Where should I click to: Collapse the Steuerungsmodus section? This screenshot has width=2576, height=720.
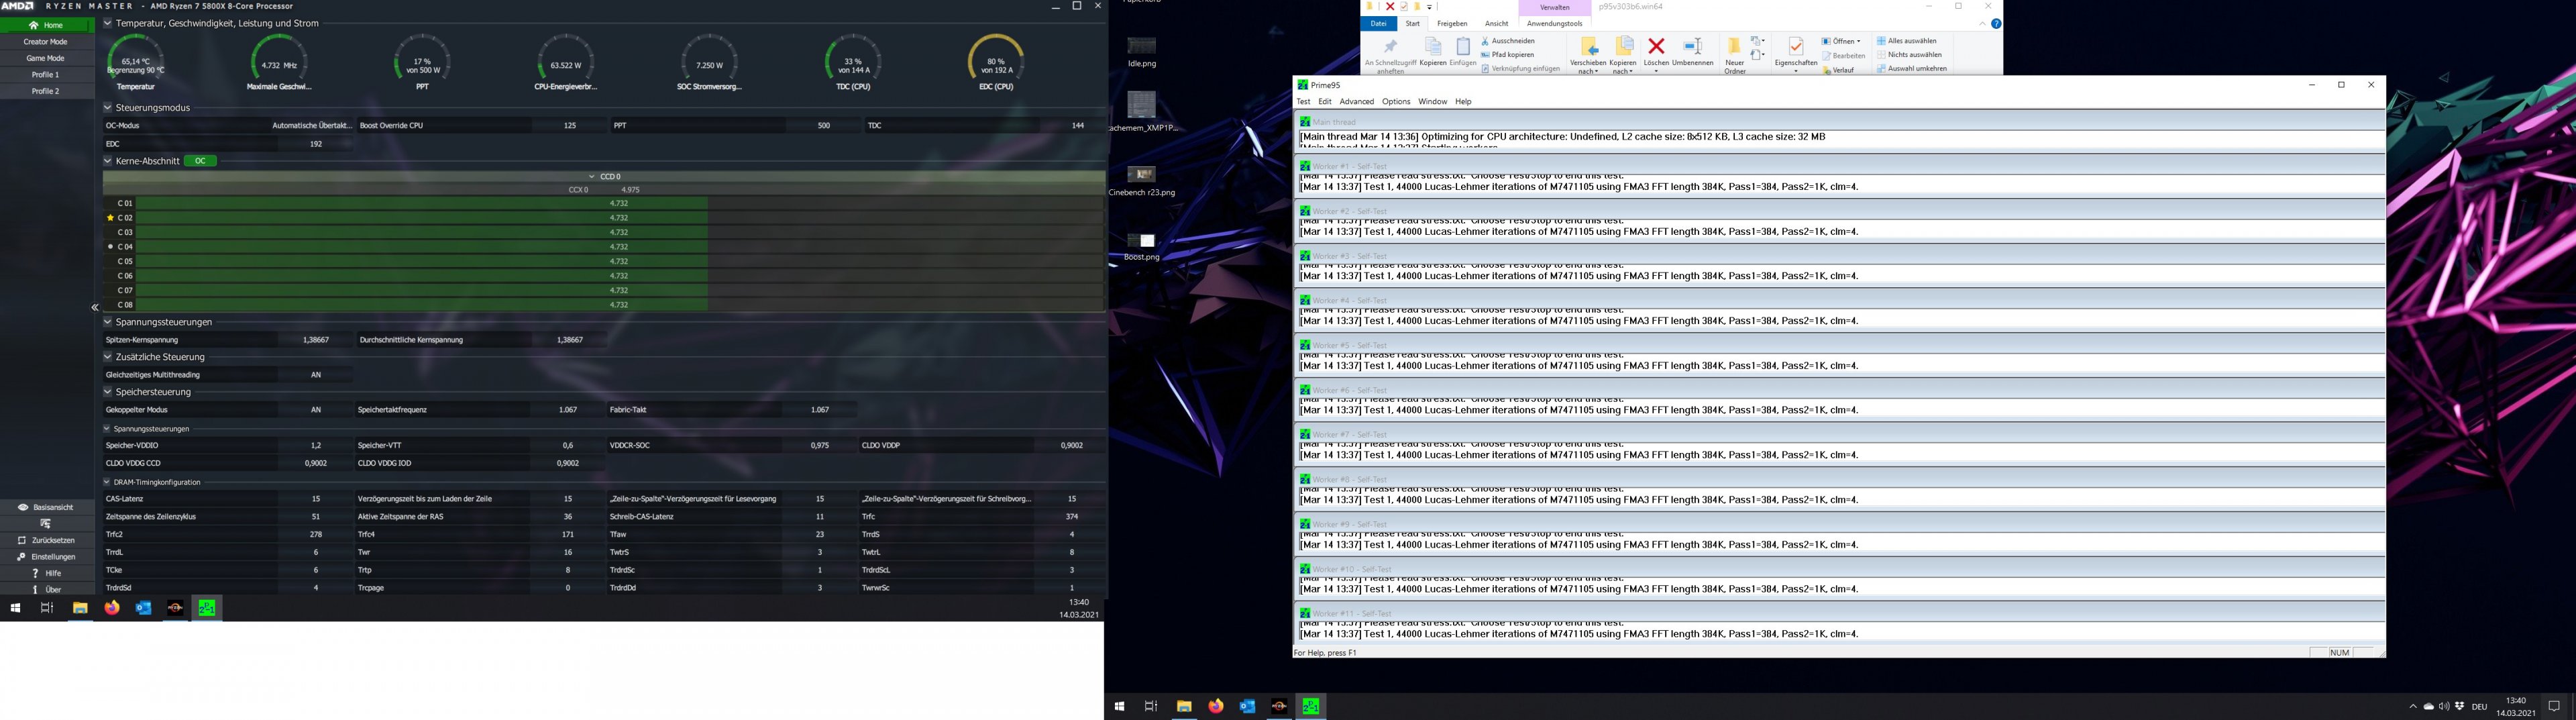coord(108,107)
